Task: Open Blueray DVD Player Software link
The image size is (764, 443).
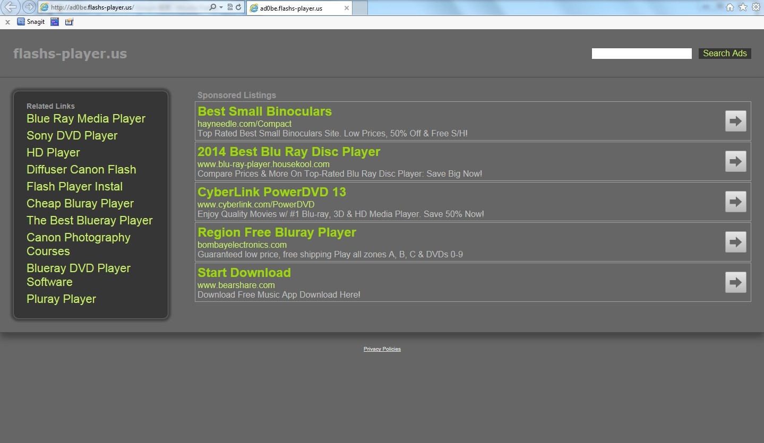Action: tap(79, 275)
